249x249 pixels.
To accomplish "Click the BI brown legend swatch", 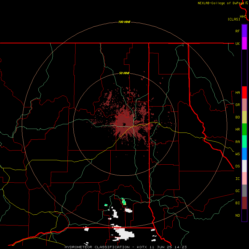I will coord(244,203).
